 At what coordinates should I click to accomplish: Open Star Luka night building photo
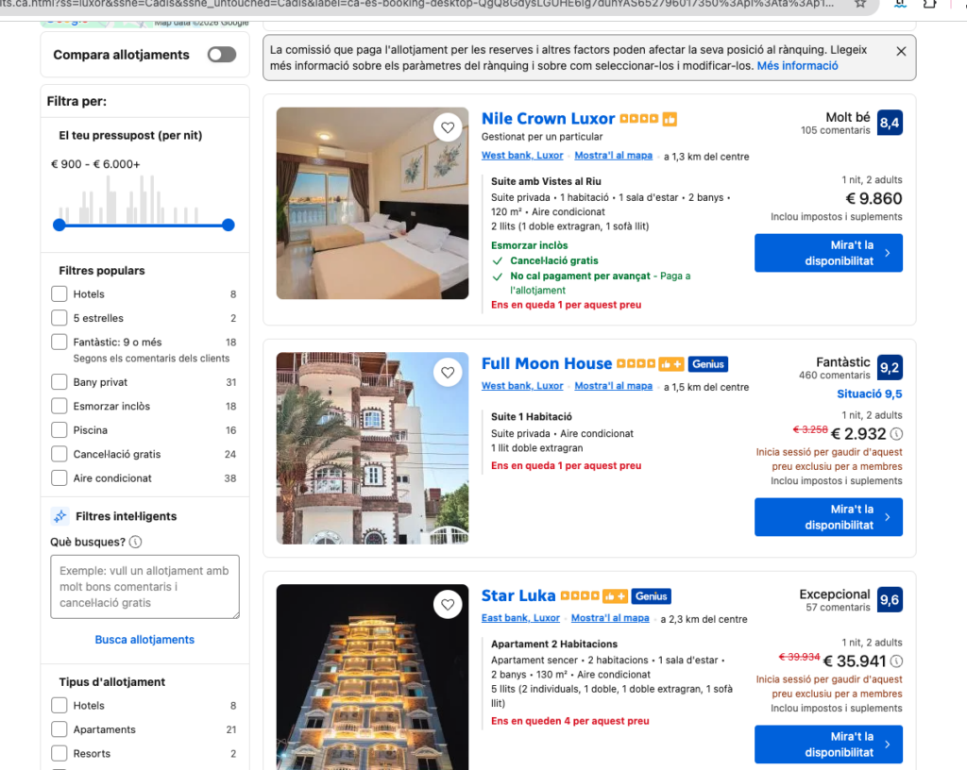(372, 677)
